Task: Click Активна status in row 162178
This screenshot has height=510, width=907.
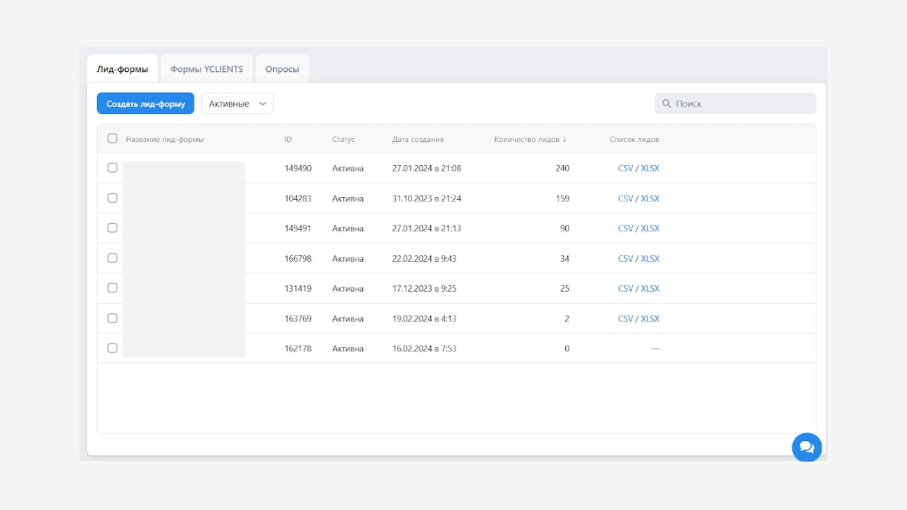Action: click(348, 349)
